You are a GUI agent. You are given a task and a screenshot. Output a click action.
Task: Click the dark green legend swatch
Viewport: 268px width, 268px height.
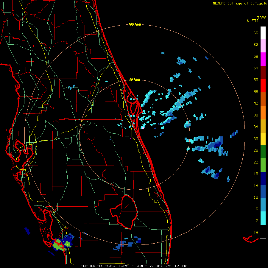tap(263, 152)
